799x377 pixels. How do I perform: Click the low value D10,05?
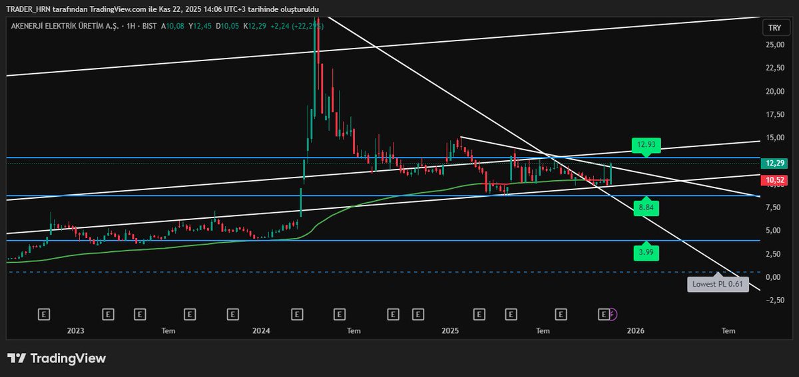click(229, 26)
